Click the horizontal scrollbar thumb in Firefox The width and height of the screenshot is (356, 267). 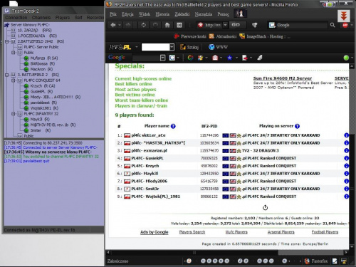click(x=310, y=253)
